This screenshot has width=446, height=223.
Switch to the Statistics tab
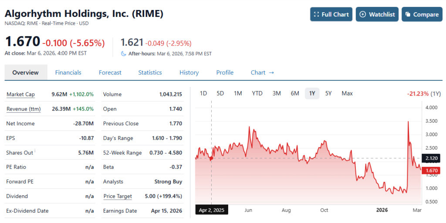[150, 73]
